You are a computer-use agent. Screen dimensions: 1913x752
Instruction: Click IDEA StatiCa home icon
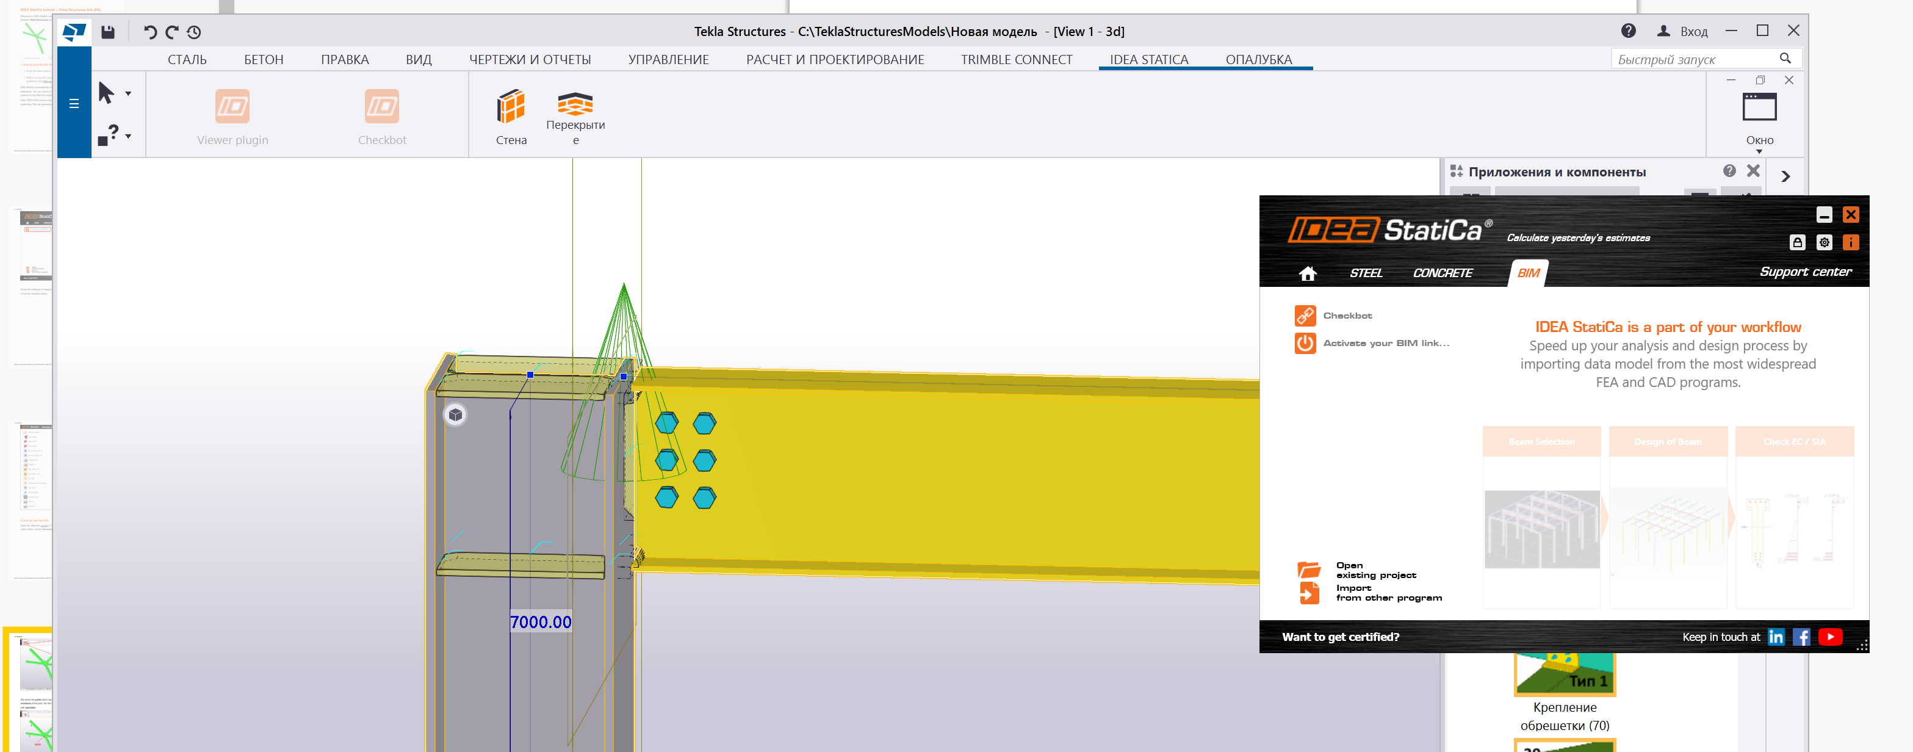pos(1307,273)
